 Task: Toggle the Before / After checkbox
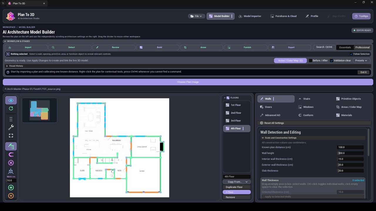[x=310, y=61]
